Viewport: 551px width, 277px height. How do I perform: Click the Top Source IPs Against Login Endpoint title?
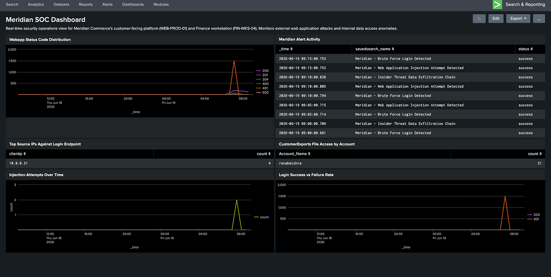click(45, 144)
